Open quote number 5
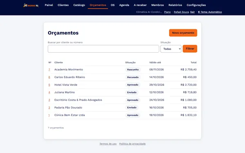Viewport: 245px width, 153px height. coord(49,85)
